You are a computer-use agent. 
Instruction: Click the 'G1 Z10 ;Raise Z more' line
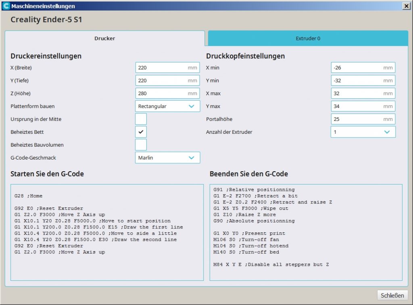click(x=244, y=214)
